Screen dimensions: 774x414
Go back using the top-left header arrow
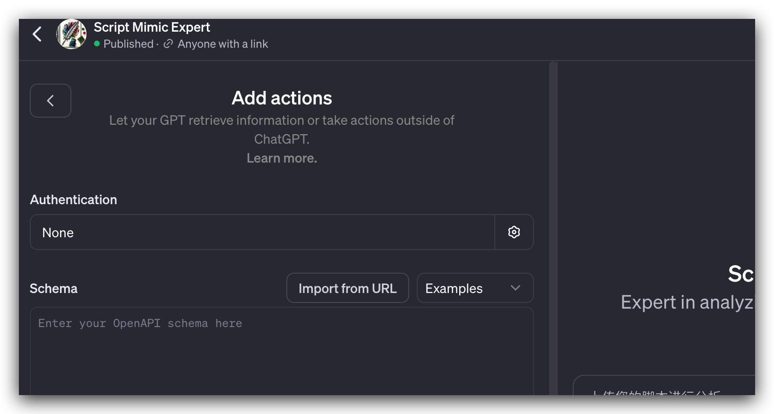coord(37,34)
